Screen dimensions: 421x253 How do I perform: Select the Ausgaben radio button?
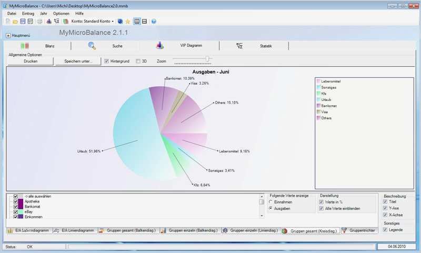270,208
